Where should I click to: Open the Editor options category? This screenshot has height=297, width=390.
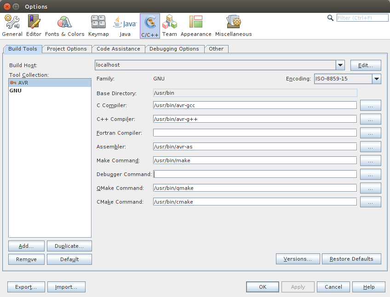coord(34,26)
